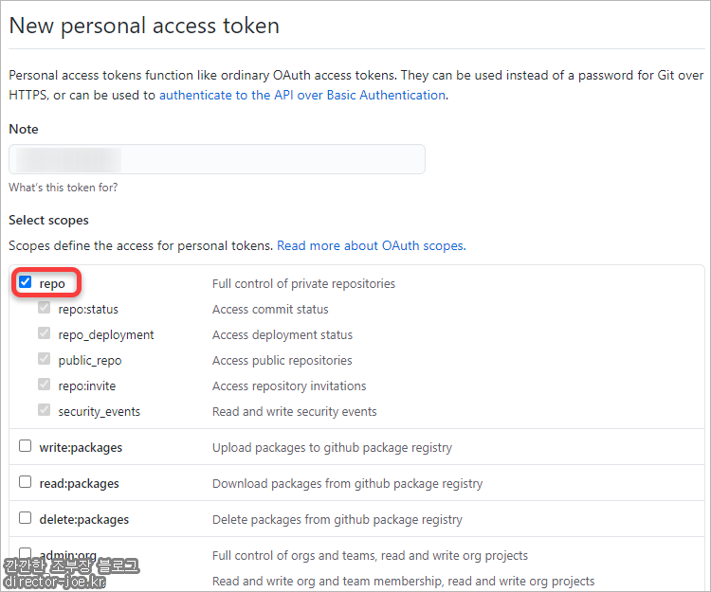This screenshot has width=711, height=592.
Task: Open Read more about OAuth scopes link
Action: point(372,245)
